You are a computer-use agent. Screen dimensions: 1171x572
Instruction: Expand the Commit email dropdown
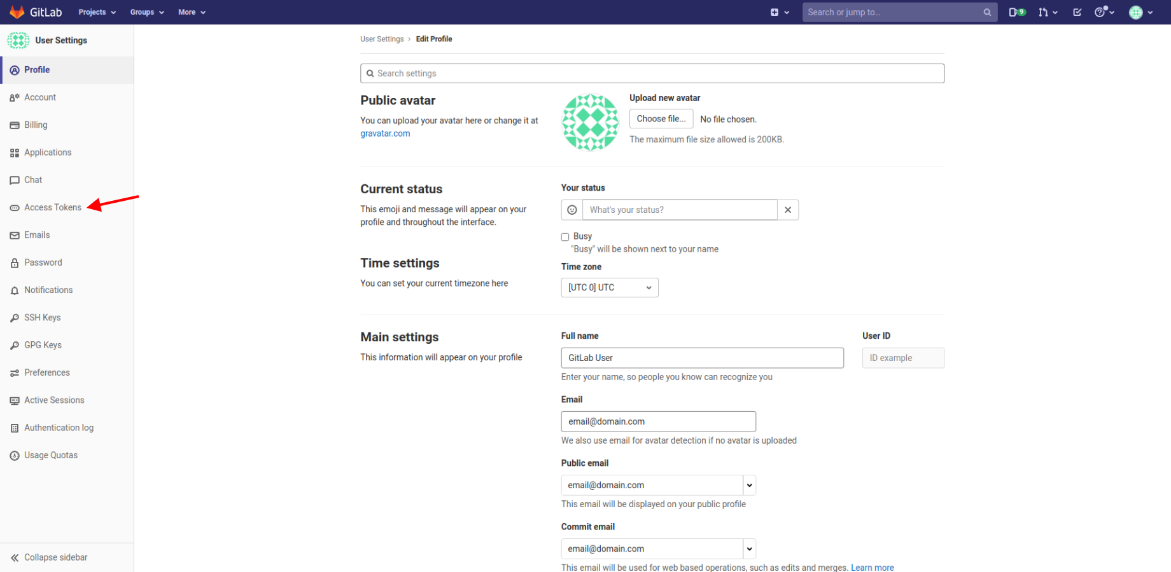750,548
